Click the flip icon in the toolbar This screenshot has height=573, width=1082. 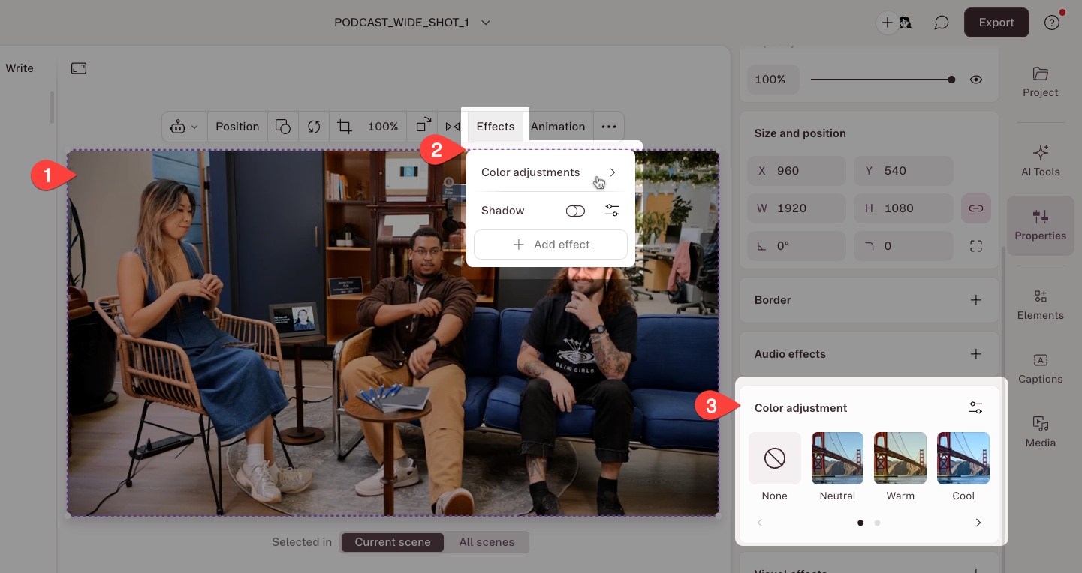[x=453, y=126]
